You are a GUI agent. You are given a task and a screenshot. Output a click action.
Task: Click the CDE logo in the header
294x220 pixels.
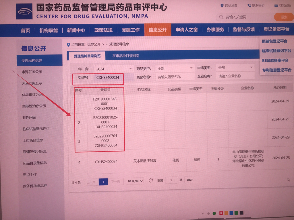click(24, 11)
